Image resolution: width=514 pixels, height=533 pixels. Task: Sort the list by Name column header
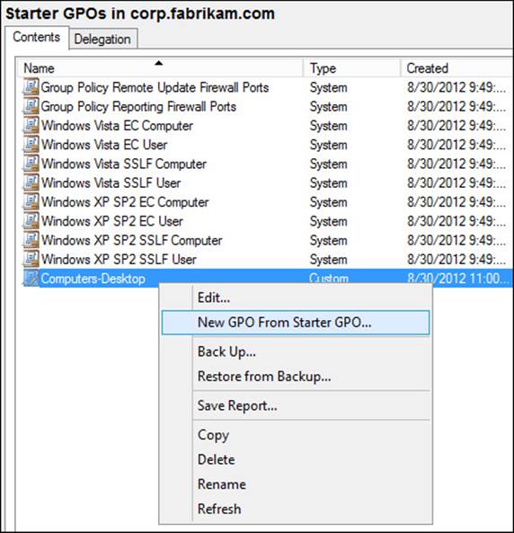[160, 68]
